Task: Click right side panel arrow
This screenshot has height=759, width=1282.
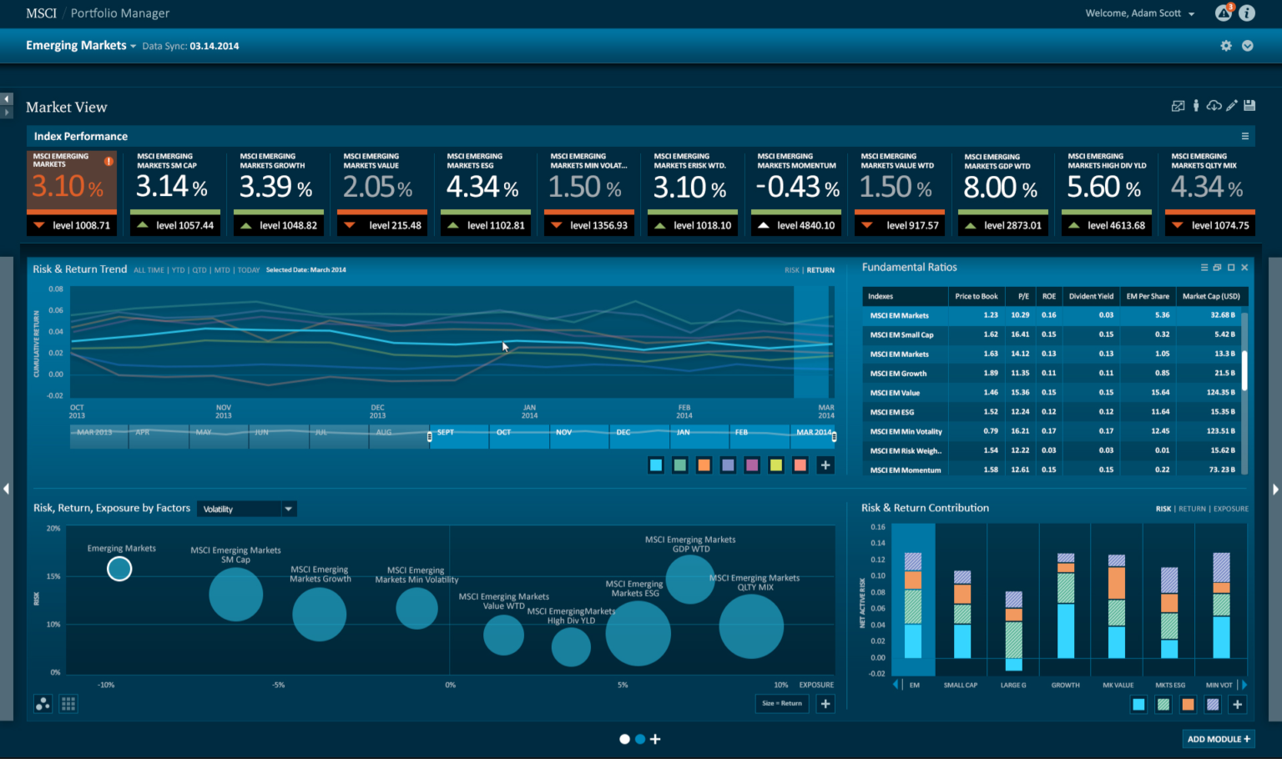Action: click(x=1275, y=490)
